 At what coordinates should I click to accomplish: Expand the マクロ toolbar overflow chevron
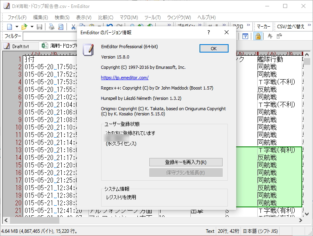tap(248, 25)
